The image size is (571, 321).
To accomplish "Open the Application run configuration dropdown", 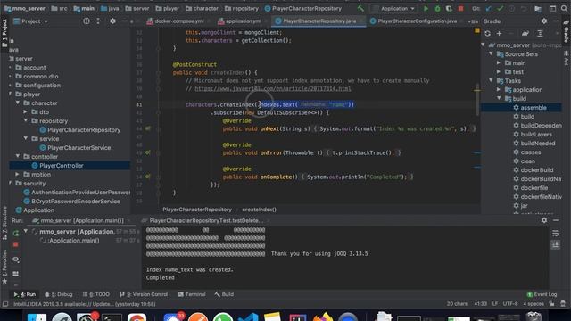I will (x=393, y=8).
